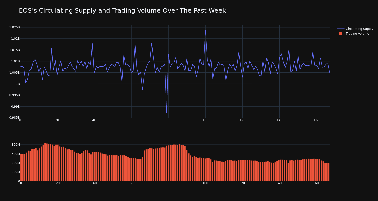
Task: Click the tallest volume bar near x=13
Action: point(45,162)
